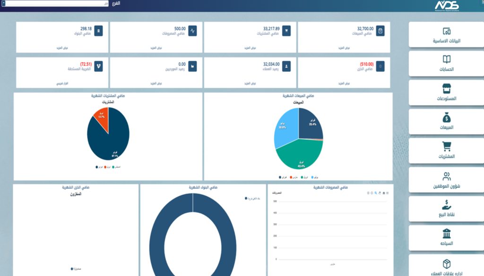Select the 0.00 suppliers balance value
The image size is (484, 276).
(x=182, y=64)
